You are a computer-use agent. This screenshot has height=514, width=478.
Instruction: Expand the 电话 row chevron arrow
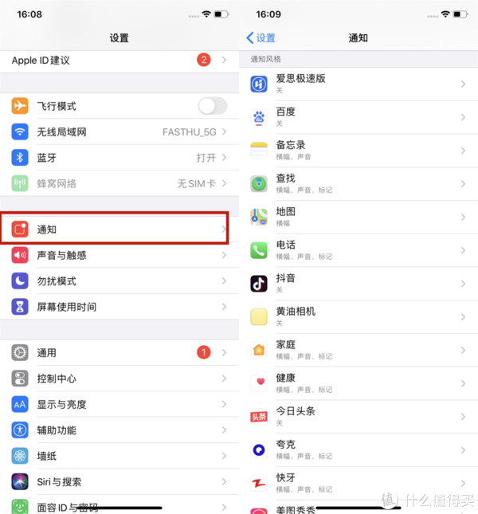463,250
